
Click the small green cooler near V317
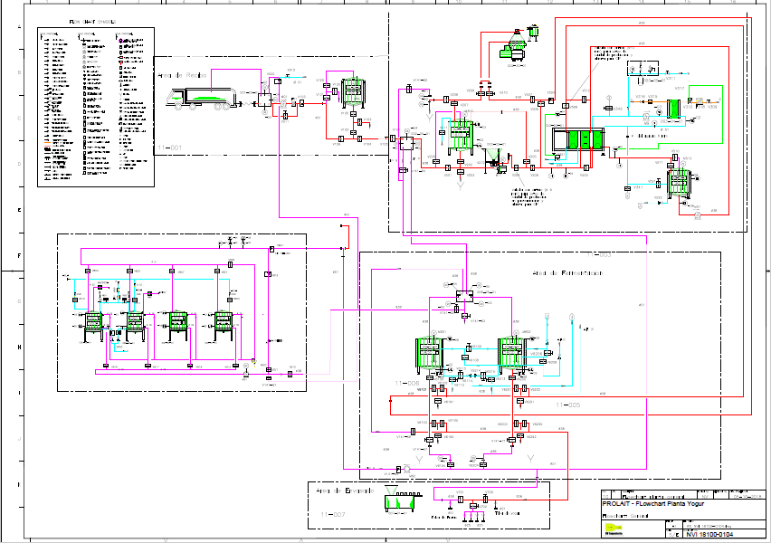[x=672, y=110]
